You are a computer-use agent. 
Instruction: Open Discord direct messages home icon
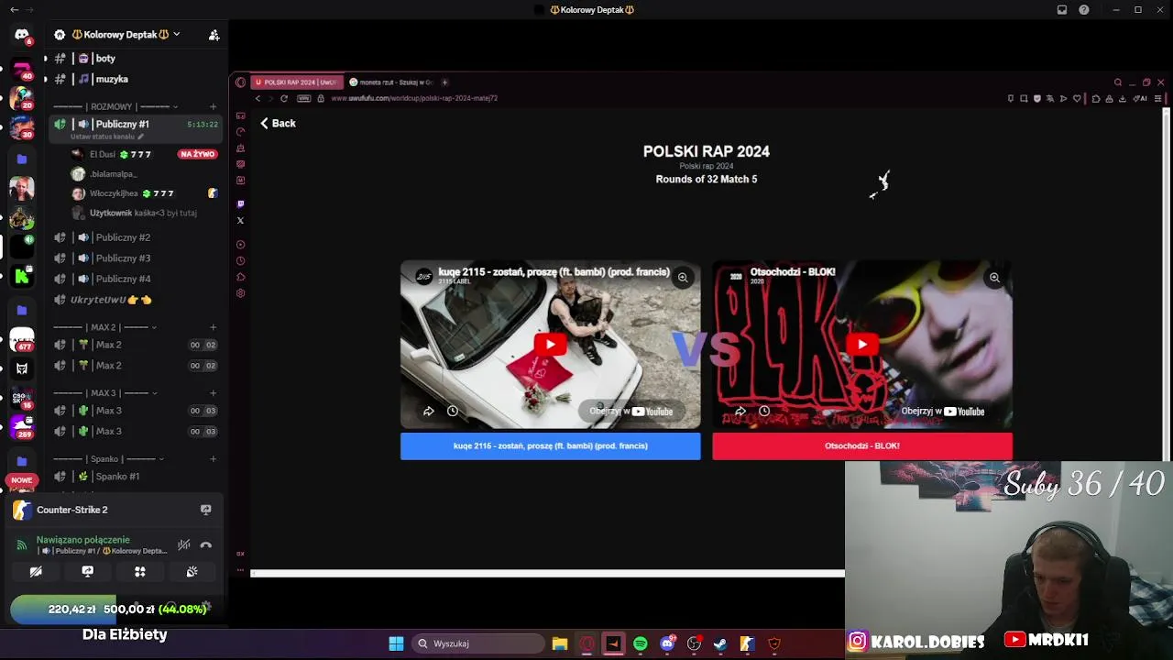[22, 35]
